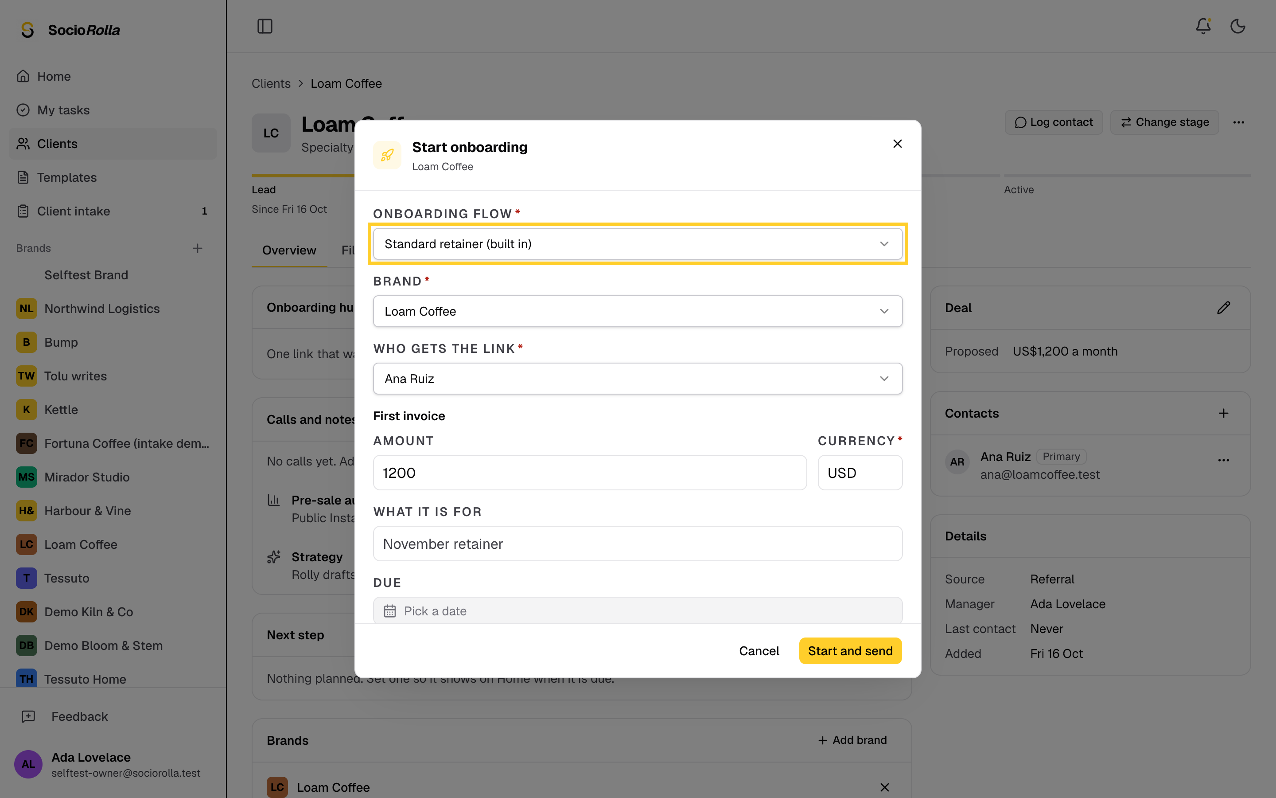Click the NL Northwind Logistics avatar
The height and width of the screenshot is (798, 1276).
(x=27, y=309)
